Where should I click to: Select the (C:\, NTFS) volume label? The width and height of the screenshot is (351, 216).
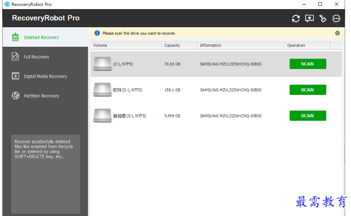(123, 64)
